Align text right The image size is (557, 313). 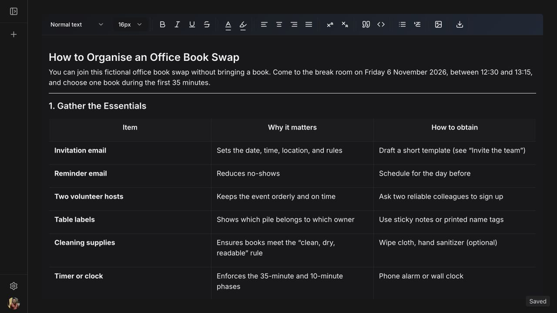pos(294,24)
